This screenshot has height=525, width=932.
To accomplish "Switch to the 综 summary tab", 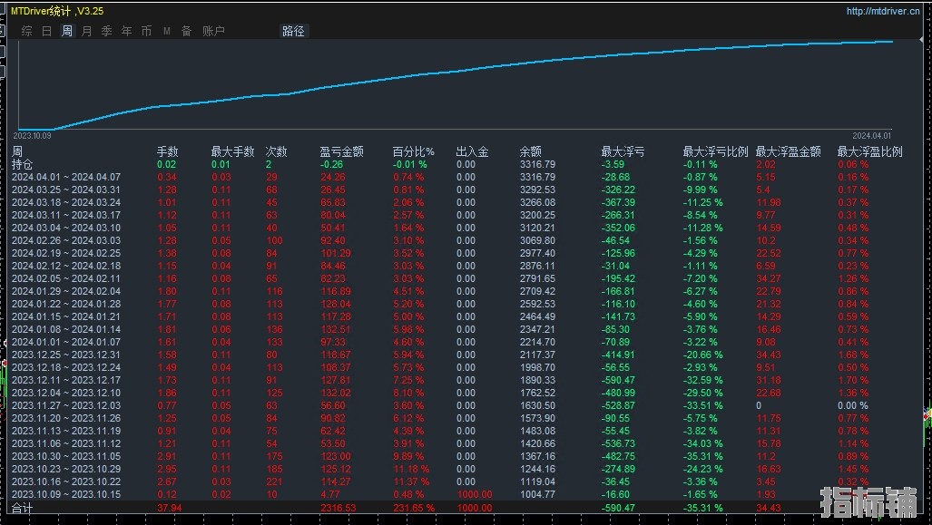I will point(26,31).
